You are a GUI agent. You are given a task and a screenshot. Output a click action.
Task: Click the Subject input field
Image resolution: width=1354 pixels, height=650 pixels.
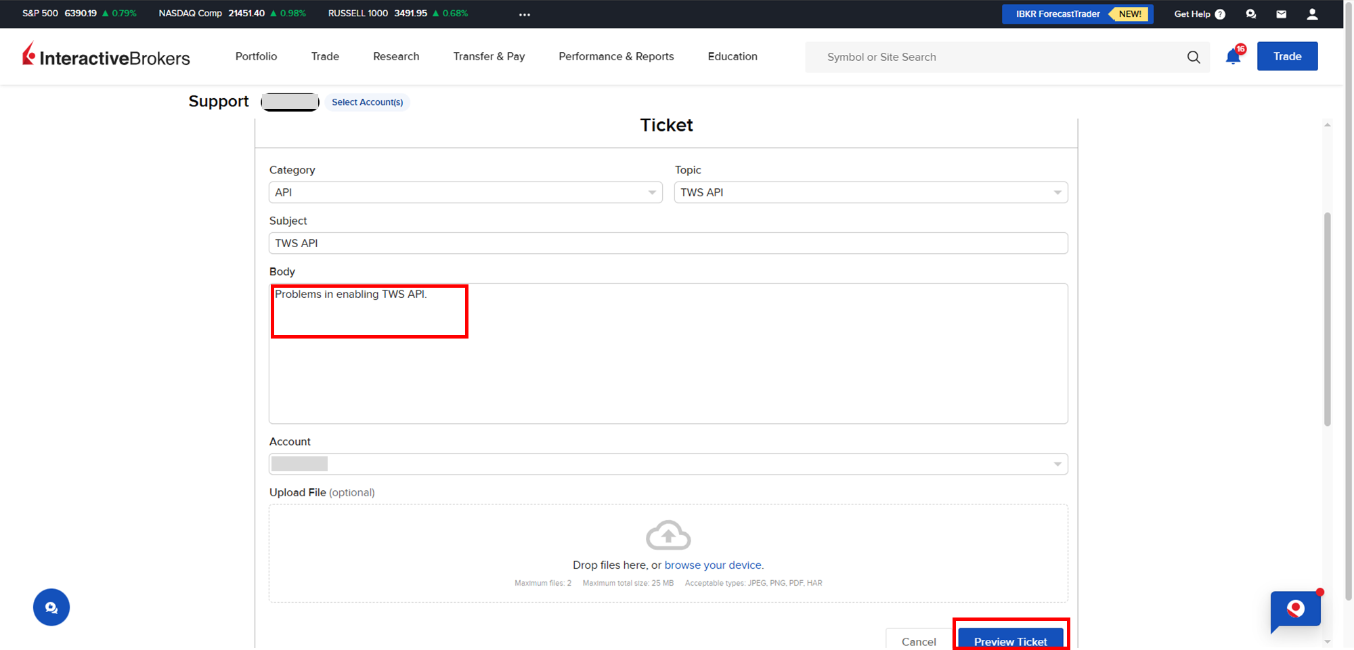668,243
